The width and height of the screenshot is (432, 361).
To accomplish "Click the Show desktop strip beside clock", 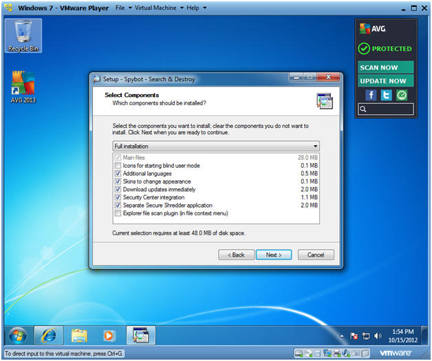I will [425, 336].
